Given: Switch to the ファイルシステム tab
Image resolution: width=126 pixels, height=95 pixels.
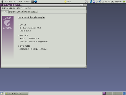Looking at the screenshot, I should click(x=31, y=12).
